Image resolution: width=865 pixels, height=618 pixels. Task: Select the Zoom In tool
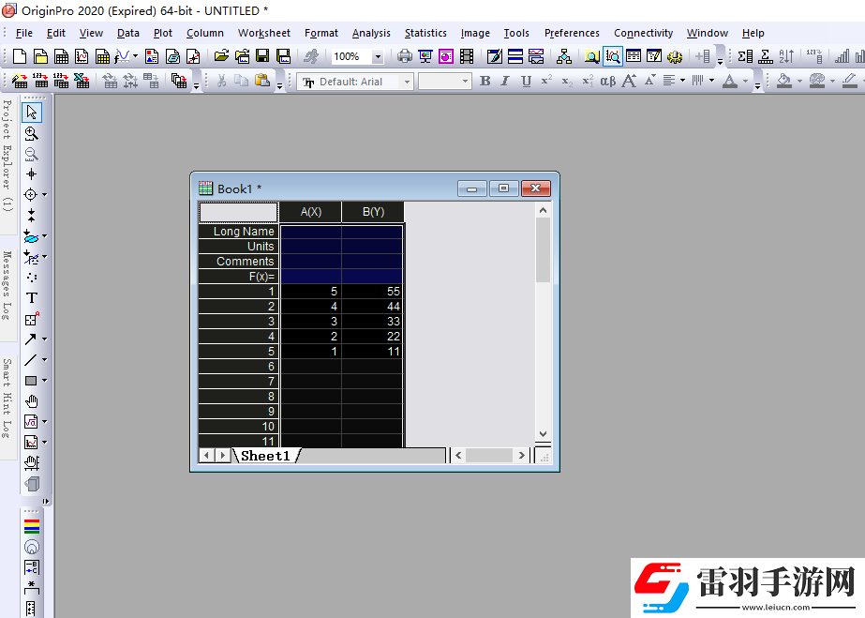(x=31, y=133)
